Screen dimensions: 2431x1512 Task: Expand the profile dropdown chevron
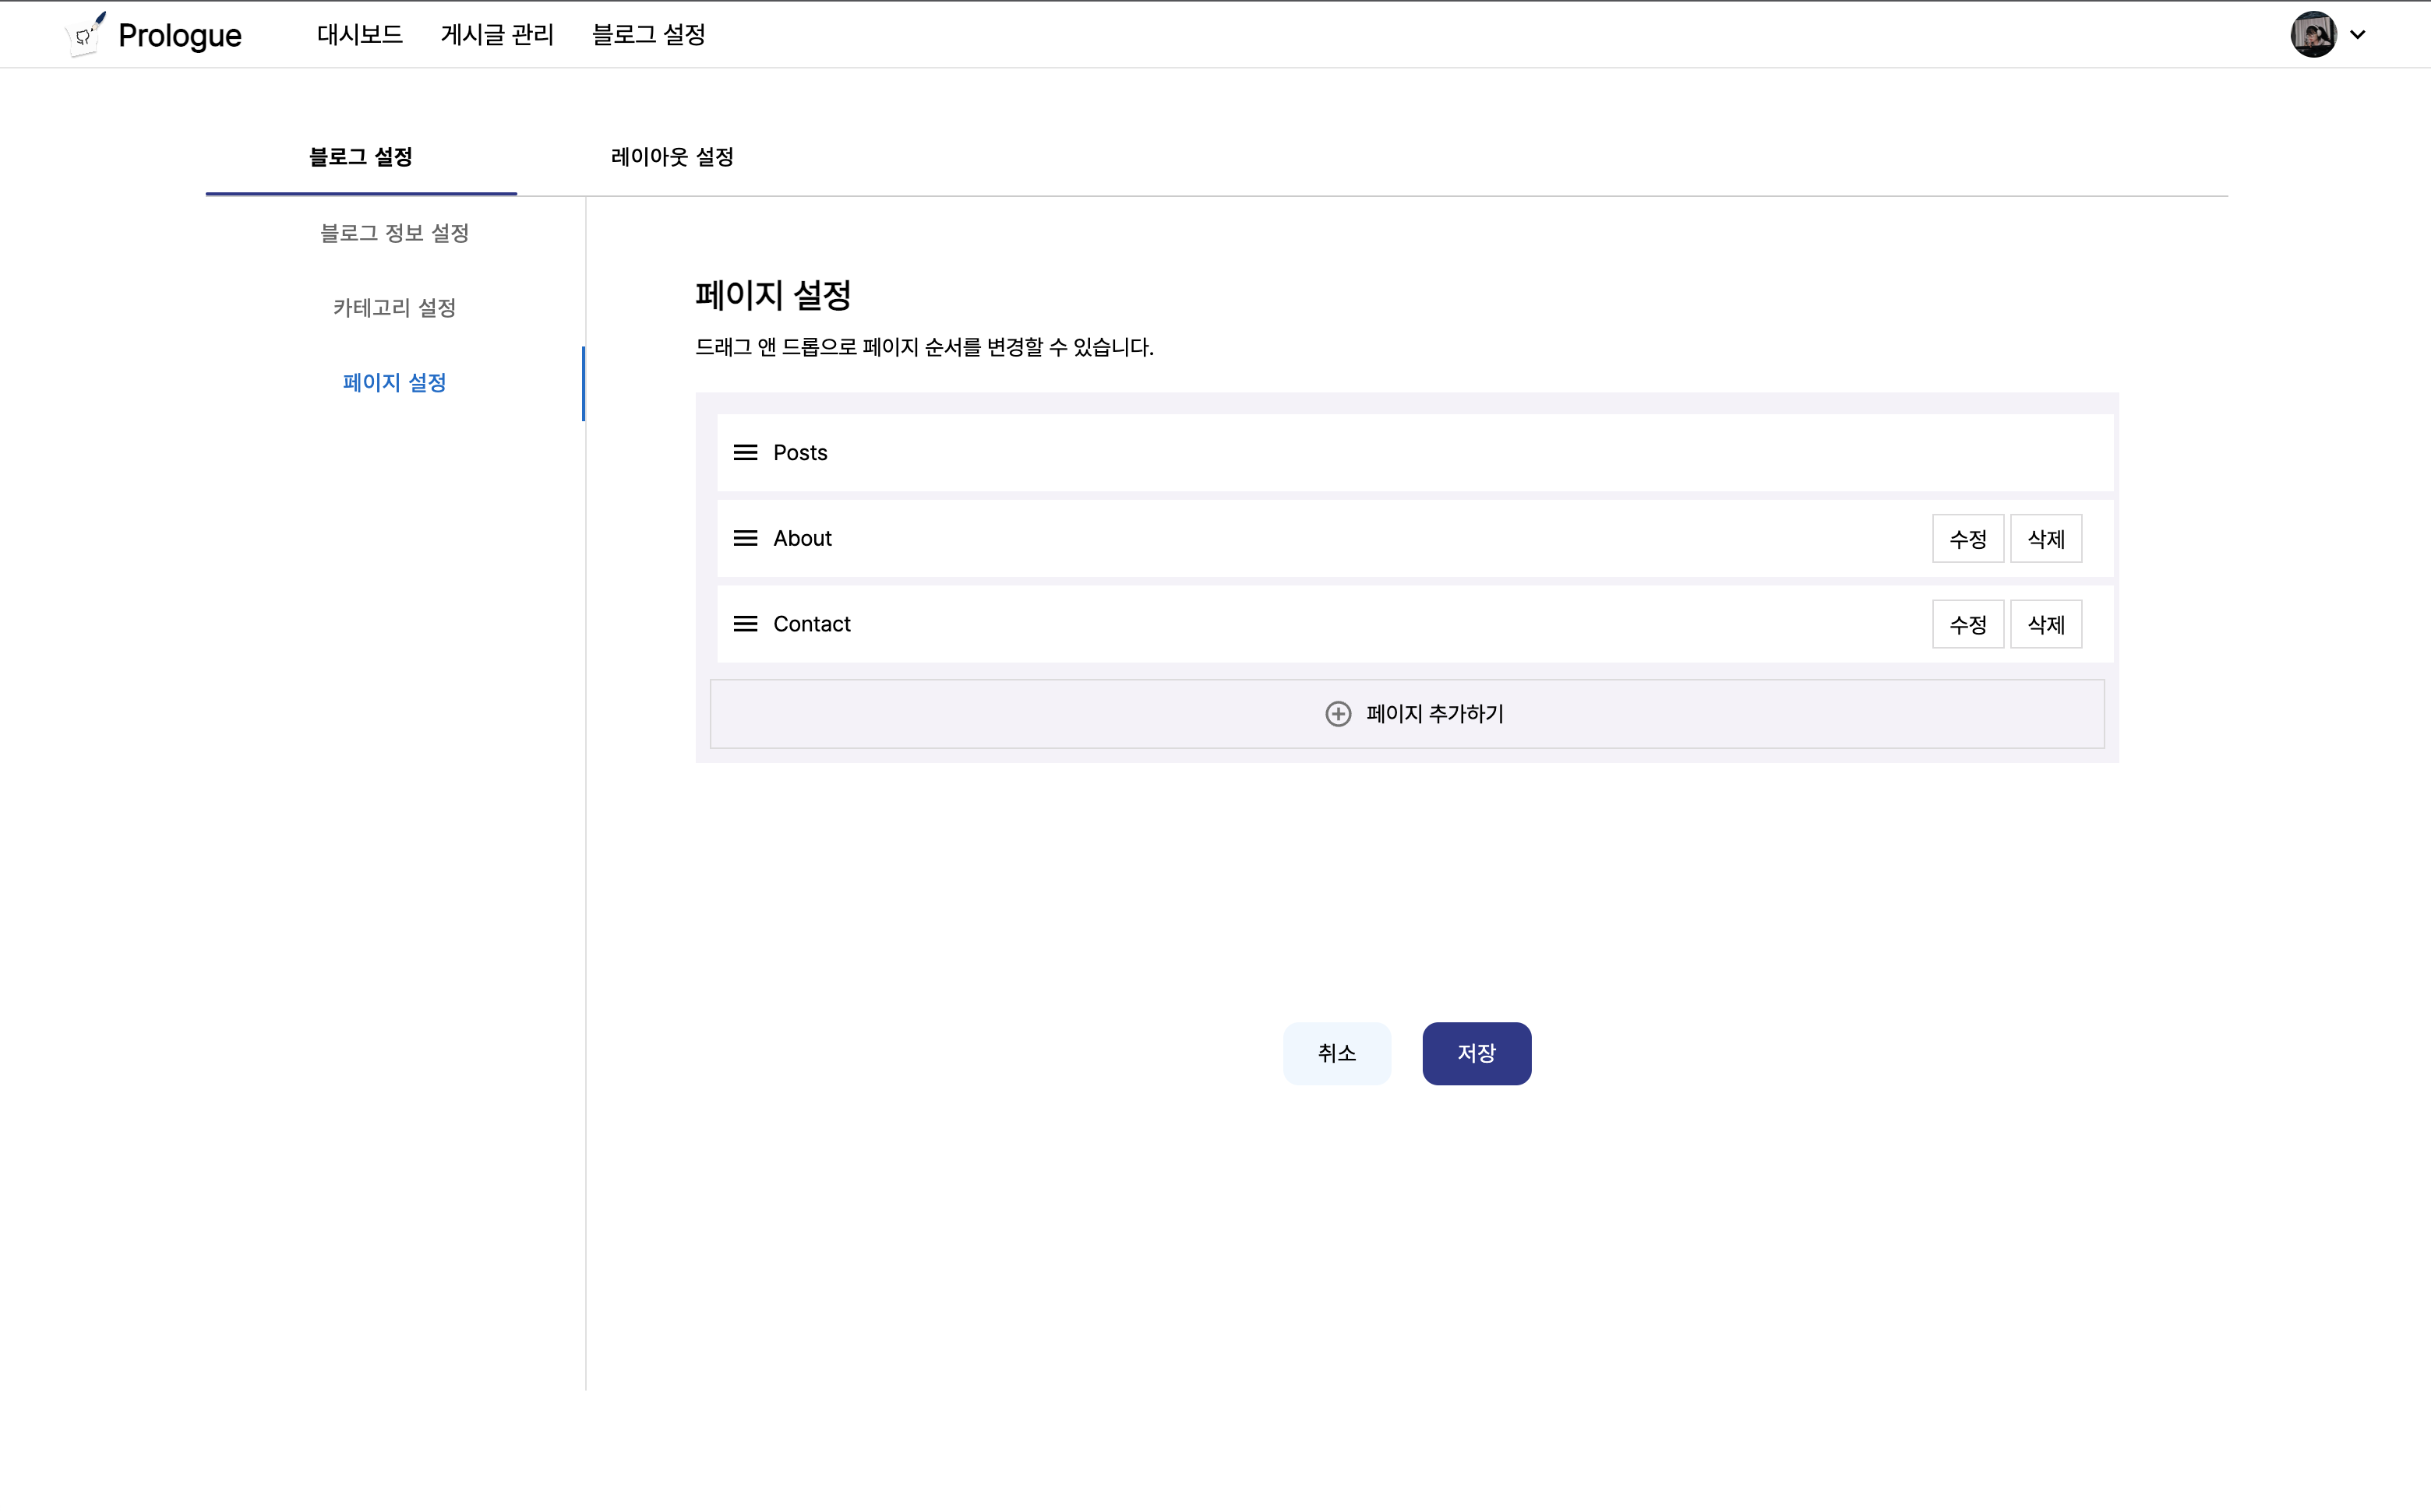click(x=2357, y=34)
